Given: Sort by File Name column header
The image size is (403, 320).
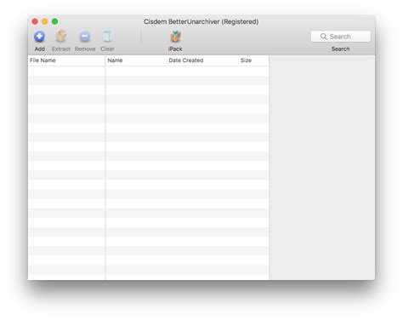Looking at the screenshot, I should [x=66, y=60].
